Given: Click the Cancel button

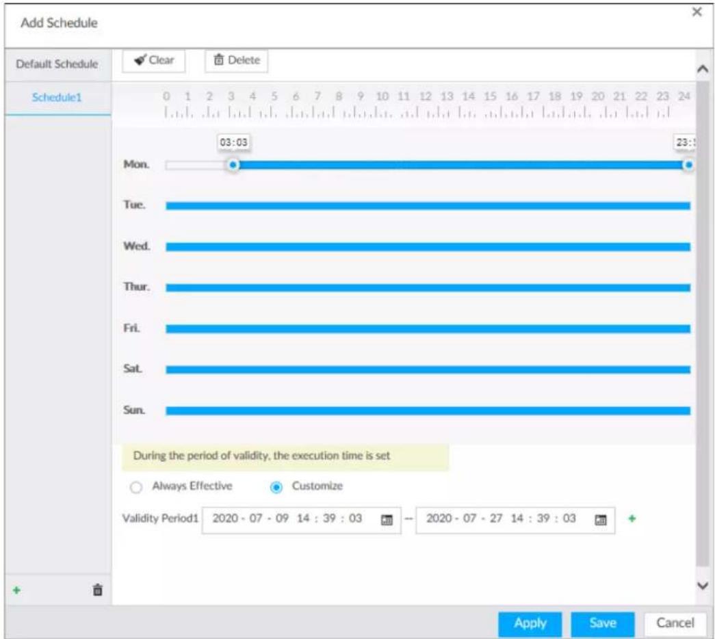Looking at the screenshot, I should click(675, 624).
